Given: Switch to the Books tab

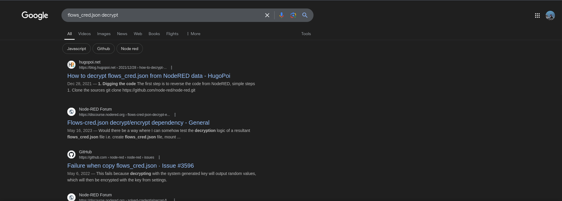Looking at the screenshot, I should click(x=154, y=34).
